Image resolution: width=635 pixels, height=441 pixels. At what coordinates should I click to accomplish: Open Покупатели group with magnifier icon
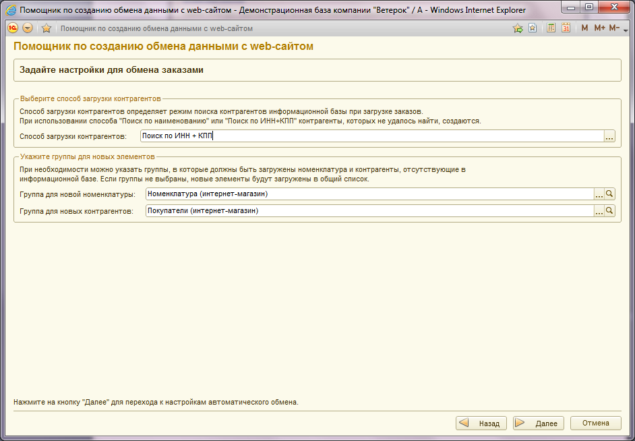(609, 210)
